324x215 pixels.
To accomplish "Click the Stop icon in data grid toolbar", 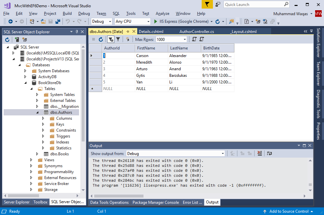I will (94, 39).
